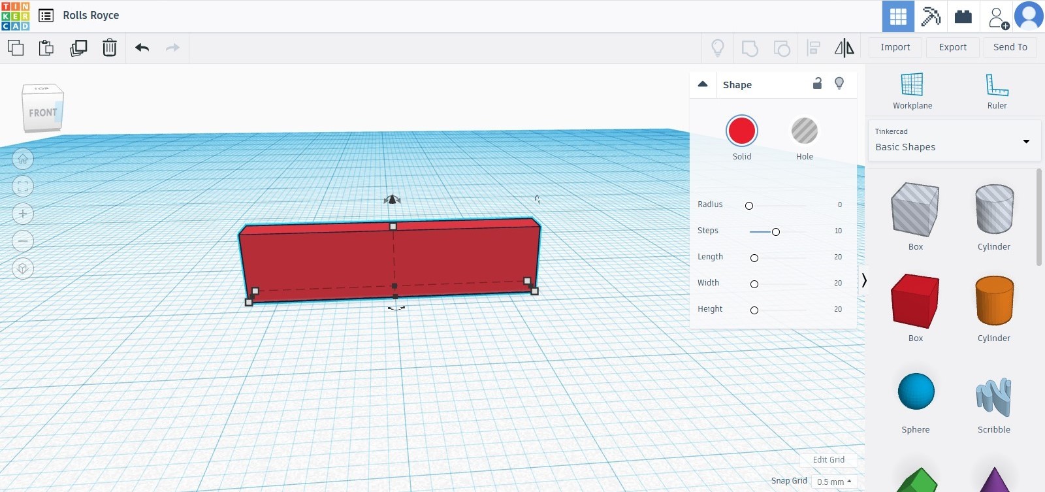
Task: Adjust the Height slider handle
Action: (x=754, y=310)
